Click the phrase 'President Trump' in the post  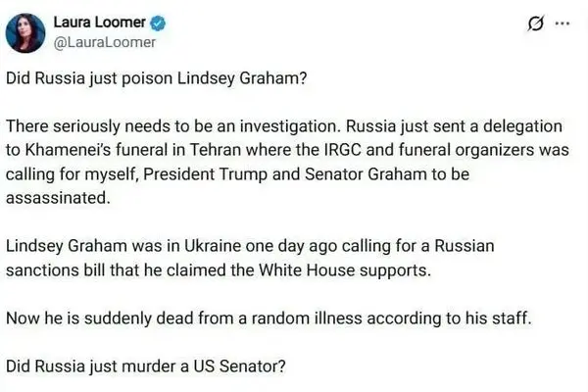coord(205,174)
